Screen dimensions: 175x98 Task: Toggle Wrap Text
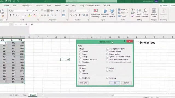click(64, 11)
